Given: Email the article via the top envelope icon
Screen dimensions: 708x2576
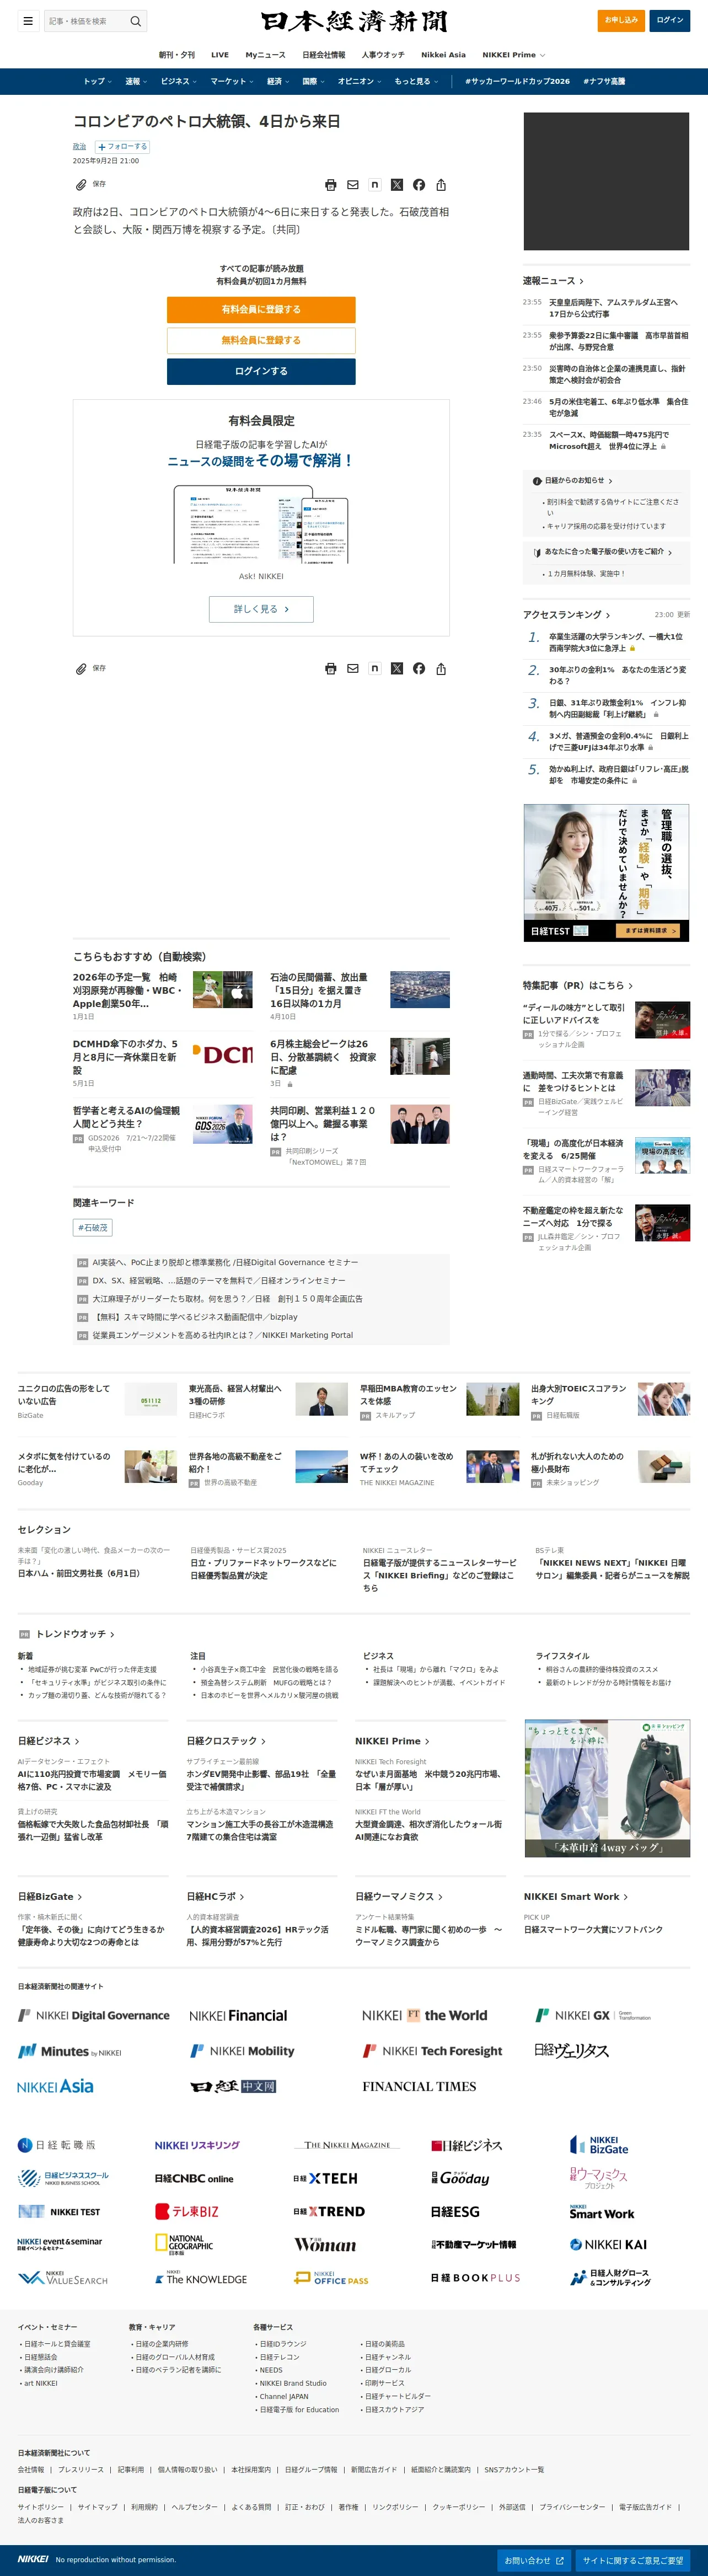Looking at the screenshot, I should tap(353, 185).
